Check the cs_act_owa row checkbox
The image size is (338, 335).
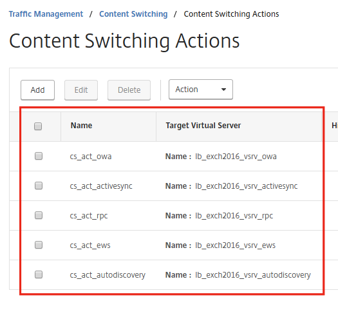coord(39,156)
